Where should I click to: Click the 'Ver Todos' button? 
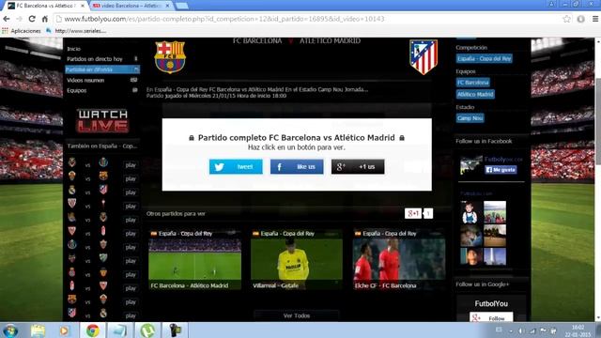pyautogui.click(x=297, y=315)
